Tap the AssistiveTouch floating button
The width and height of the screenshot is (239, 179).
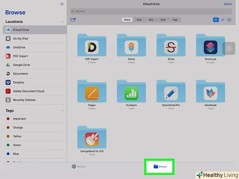click(228, 49)
